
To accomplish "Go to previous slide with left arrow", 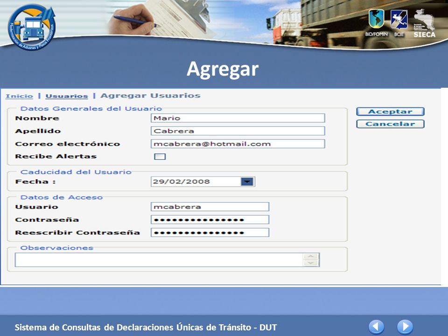I will (376, 327).
